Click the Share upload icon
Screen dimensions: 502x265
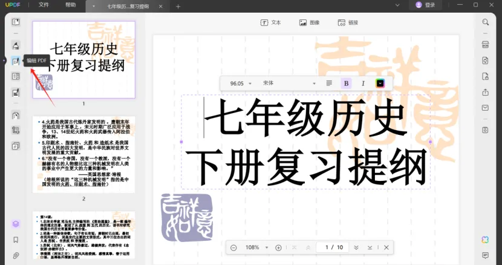coord(485,93)
